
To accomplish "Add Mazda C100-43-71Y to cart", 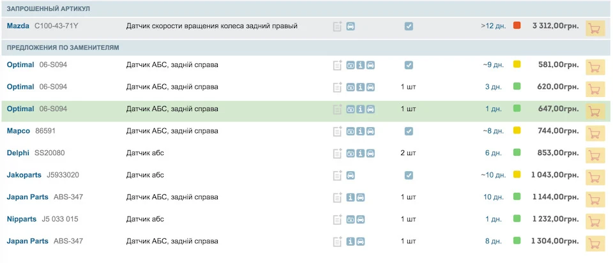I will (594, 29).
